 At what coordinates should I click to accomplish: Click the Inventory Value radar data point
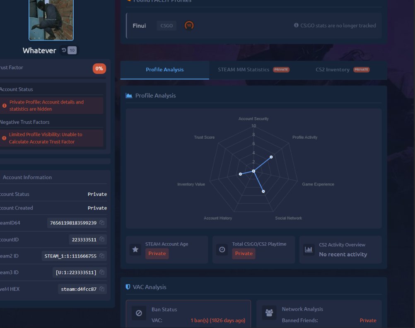[x=240, y=174]
